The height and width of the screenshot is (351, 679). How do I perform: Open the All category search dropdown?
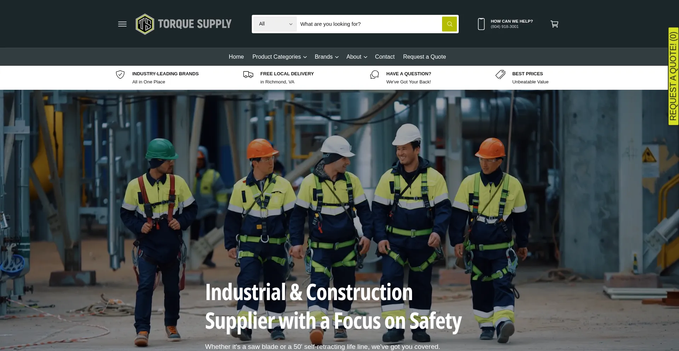pyautogui.click(x=275, y=24)
